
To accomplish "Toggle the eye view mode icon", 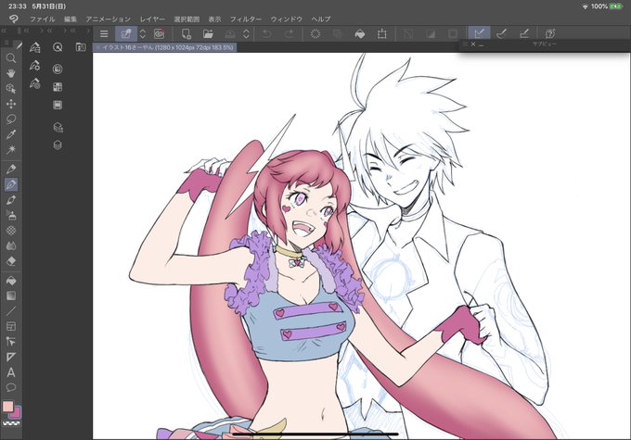I will click(x=160, y=33).
